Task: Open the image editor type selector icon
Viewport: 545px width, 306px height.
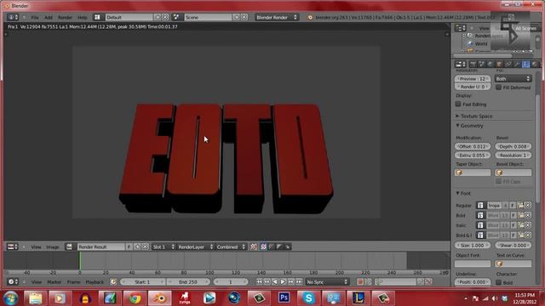Action: click(13, 246)
